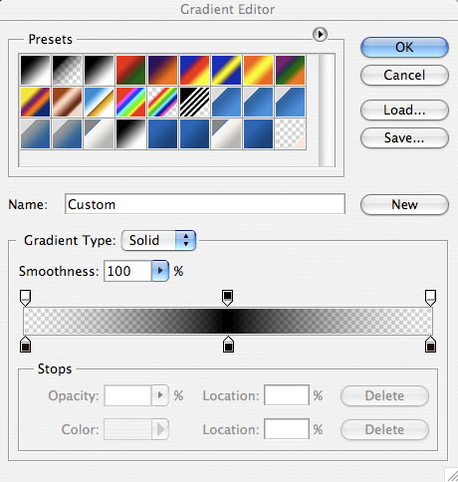This screenshot has width=458, height=482.
Task: Select the right opacity stop above the gradient bar
Action: click(430, 298)
